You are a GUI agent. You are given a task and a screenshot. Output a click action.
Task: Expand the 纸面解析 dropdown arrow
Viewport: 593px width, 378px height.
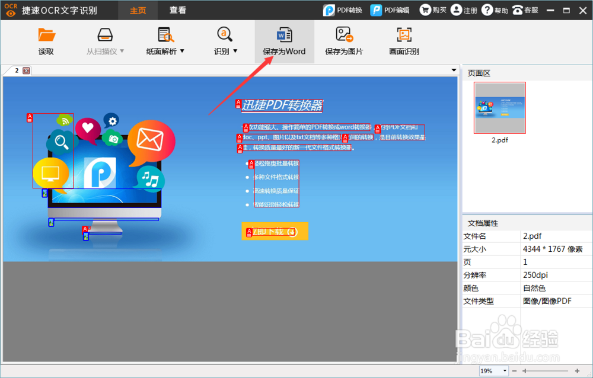coord(182,50)
